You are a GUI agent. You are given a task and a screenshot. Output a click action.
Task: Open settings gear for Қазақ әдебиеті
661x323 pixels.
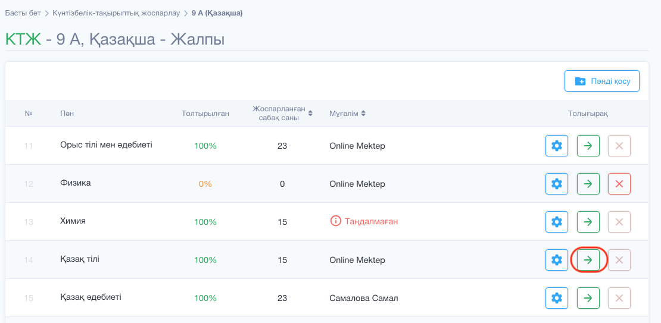point(557,298)
